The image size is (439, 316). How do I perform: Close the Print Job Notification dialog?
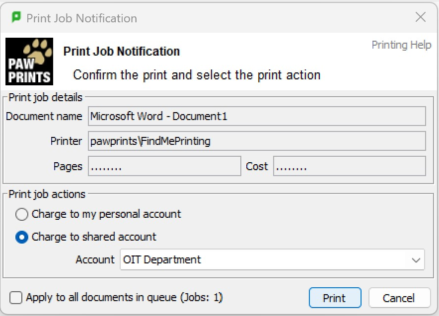421,17
